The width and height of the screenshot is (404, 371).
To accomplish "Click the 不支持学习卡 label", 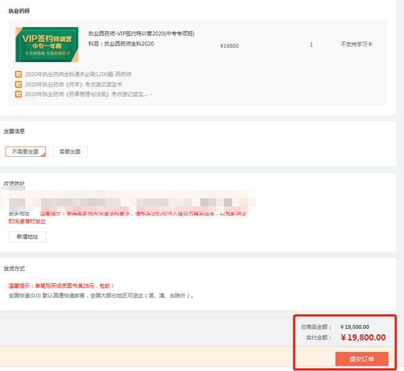I will (x=357, y=45).
